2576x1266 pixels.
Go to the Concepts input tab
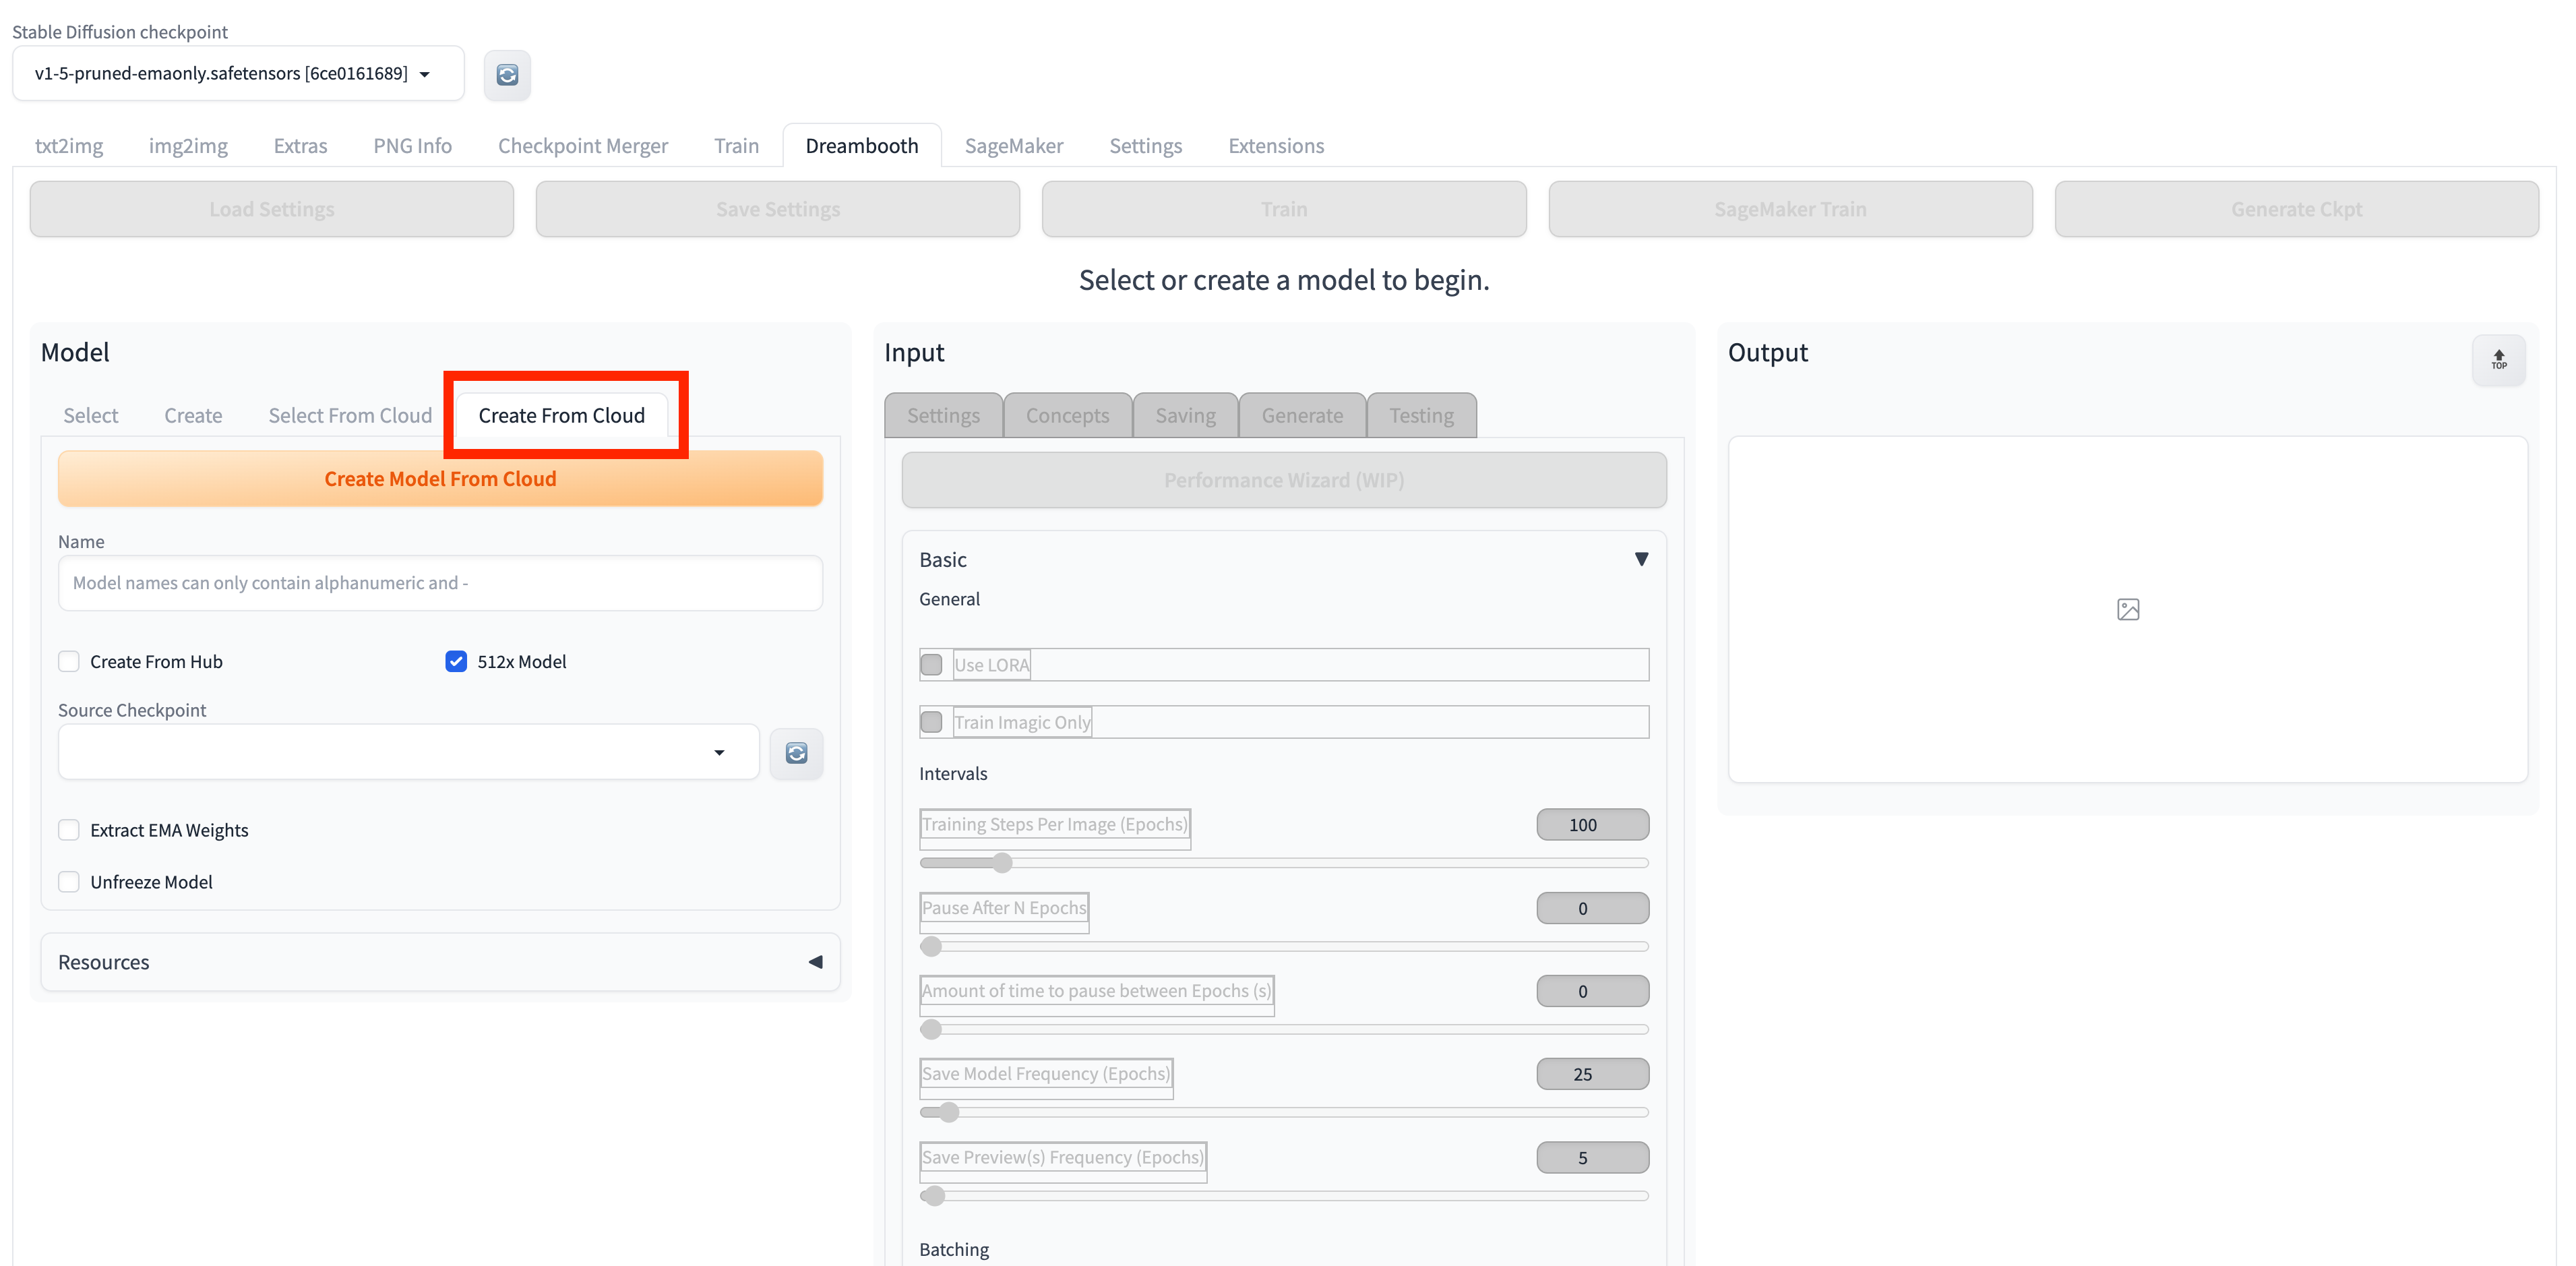click(x=1067, y=416)
